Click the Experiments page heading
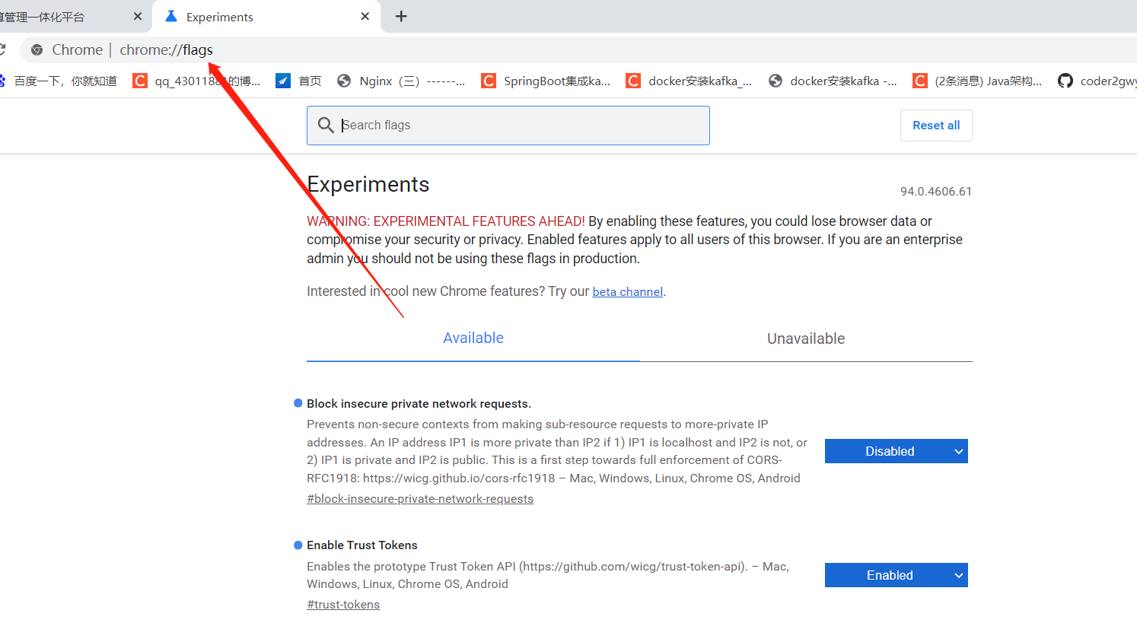 pos(368,184)
